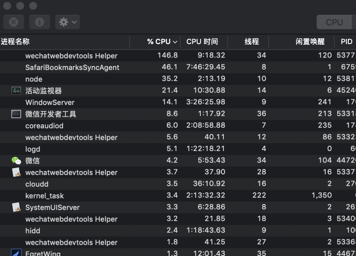The width and height of the screenshot is (356, 256).
Task: Click idle wake-ups value 1,350
Action: (x=321, y=195)
